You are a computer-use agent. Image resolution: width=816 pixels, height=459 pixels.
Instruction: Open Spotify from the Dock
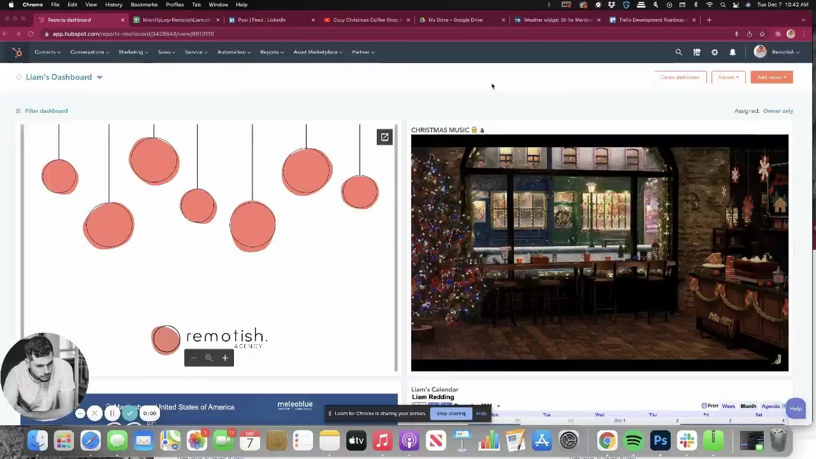click(x=634, y=441)
